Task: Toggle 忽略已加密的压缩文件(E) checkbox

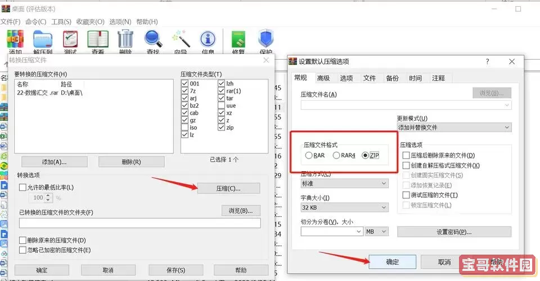Action: click(x=22, y=250)
